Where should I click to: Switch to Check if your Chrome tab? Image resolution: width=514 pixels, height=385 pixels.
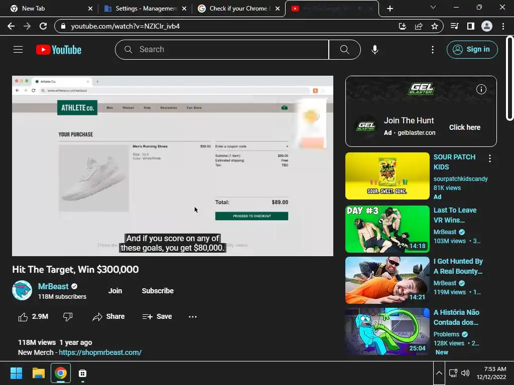239,9
